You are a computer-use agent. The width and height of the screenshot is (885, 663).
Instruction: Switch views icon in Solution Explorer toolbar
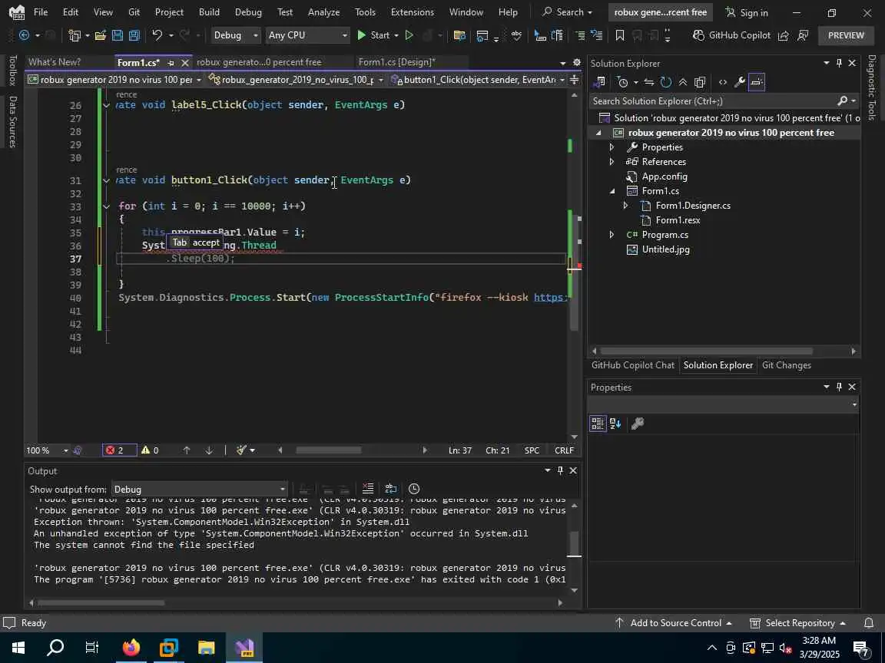601,82
